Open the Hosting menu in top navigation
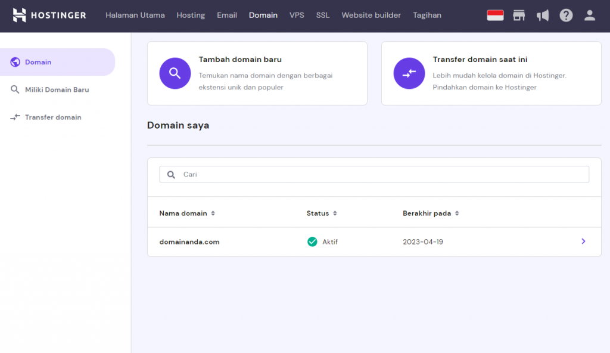 191,16
